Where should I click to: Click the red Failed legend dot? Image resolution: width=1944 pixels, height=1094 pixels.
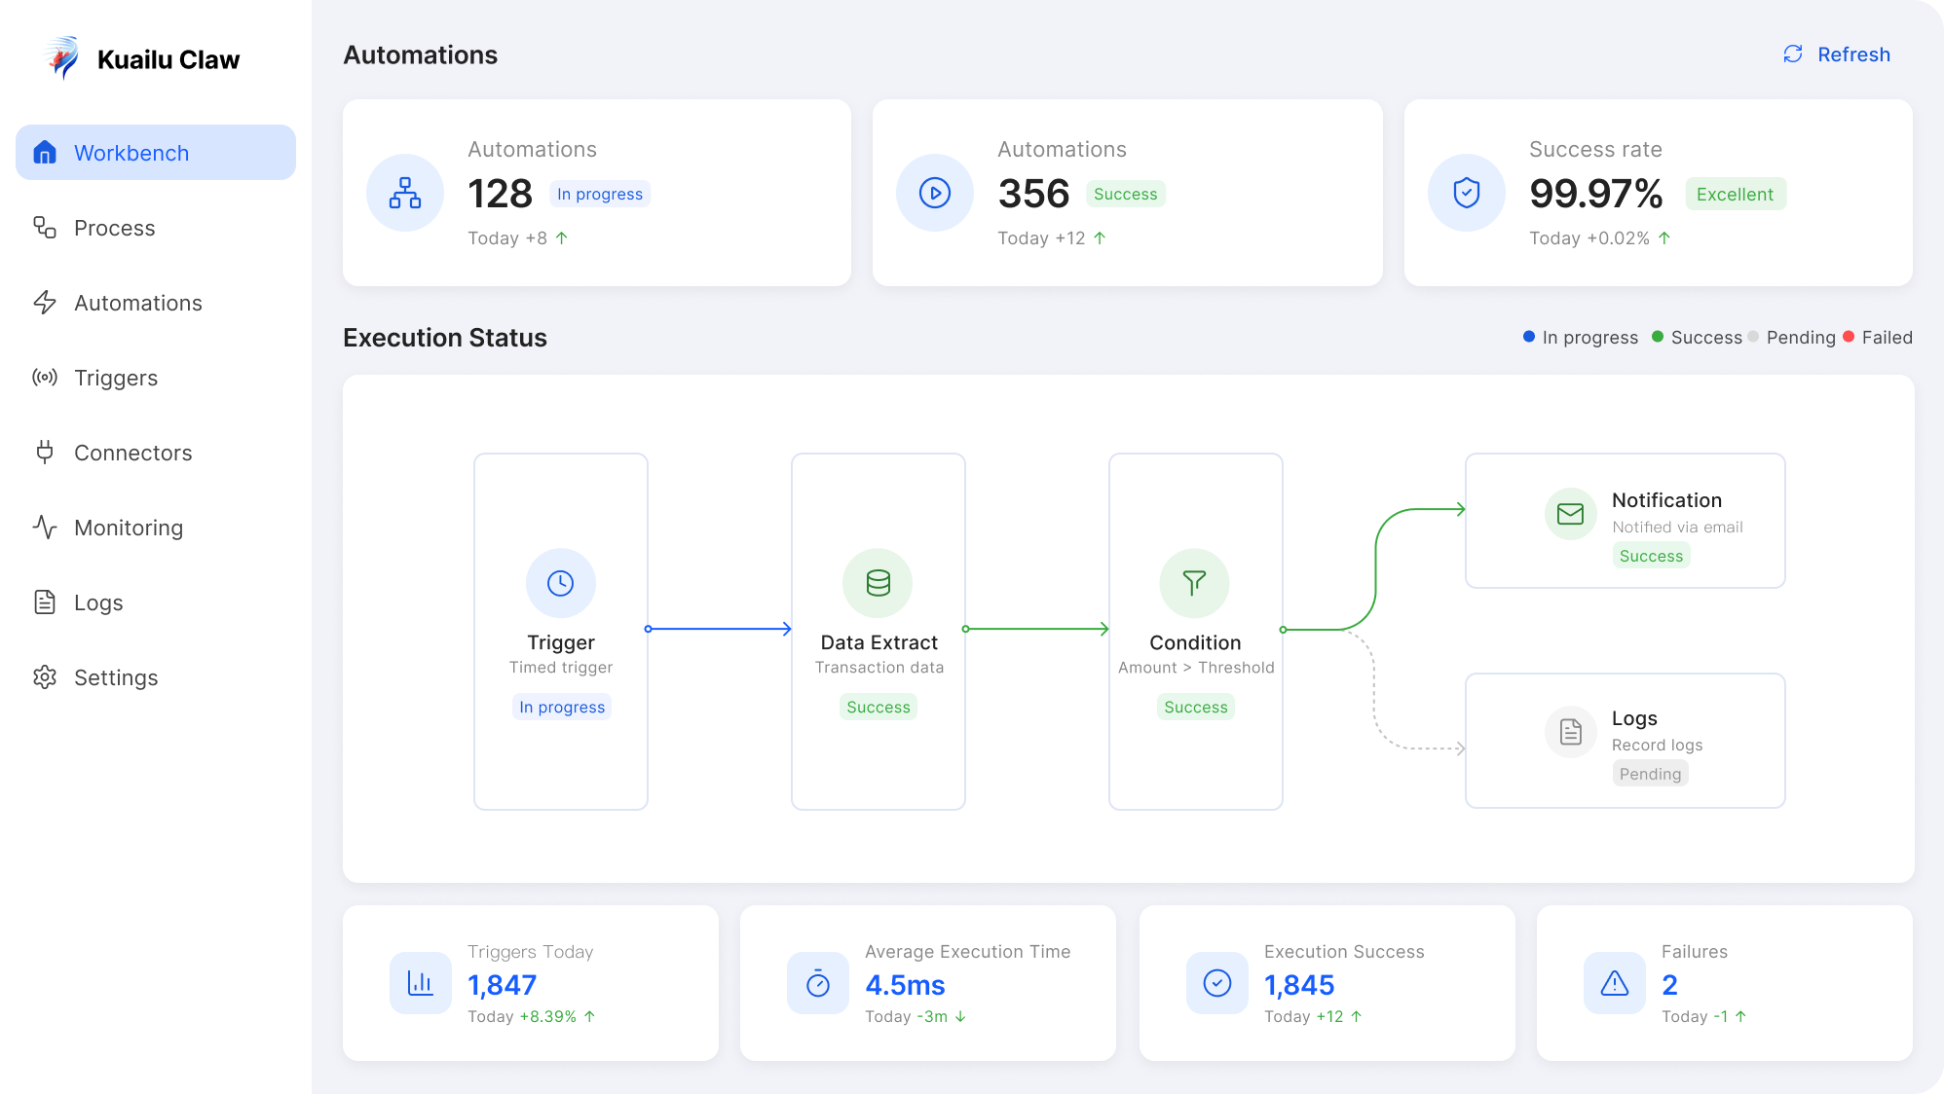click(x=1849, y=337)
